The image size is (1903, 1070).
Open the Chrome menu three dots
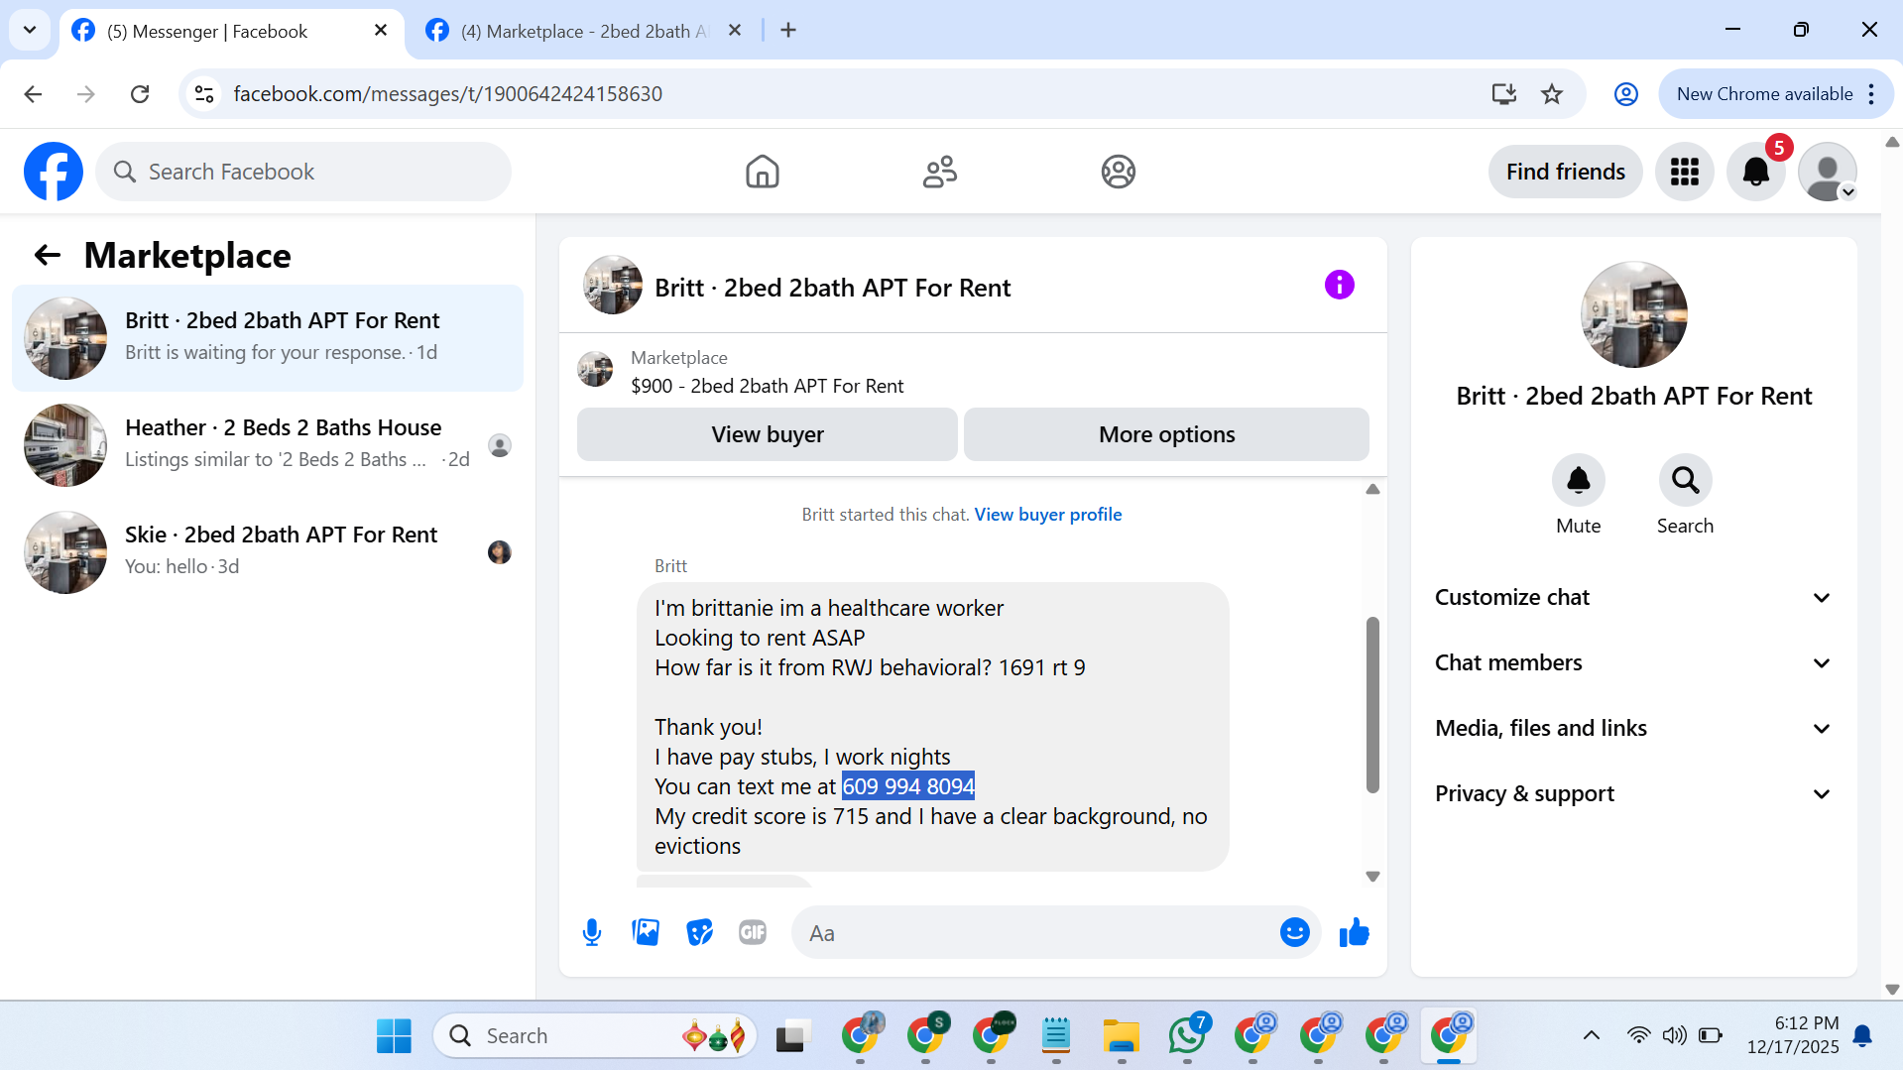pyautogui.click(x=1871, y=94)
